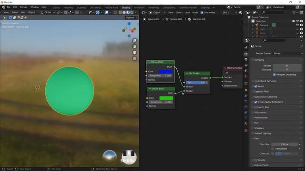
Task: Click the node editor type icon
Action: click(x=143, y=13)
